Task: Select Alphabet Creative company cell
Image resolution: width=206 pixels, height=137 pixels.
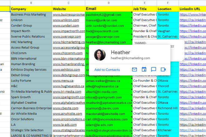Action: click(31, 102)
